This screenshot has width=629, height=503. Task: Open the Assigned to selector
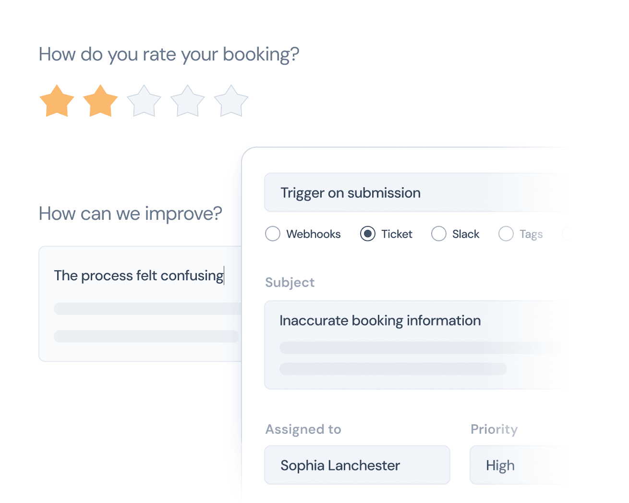coord(357,465)
